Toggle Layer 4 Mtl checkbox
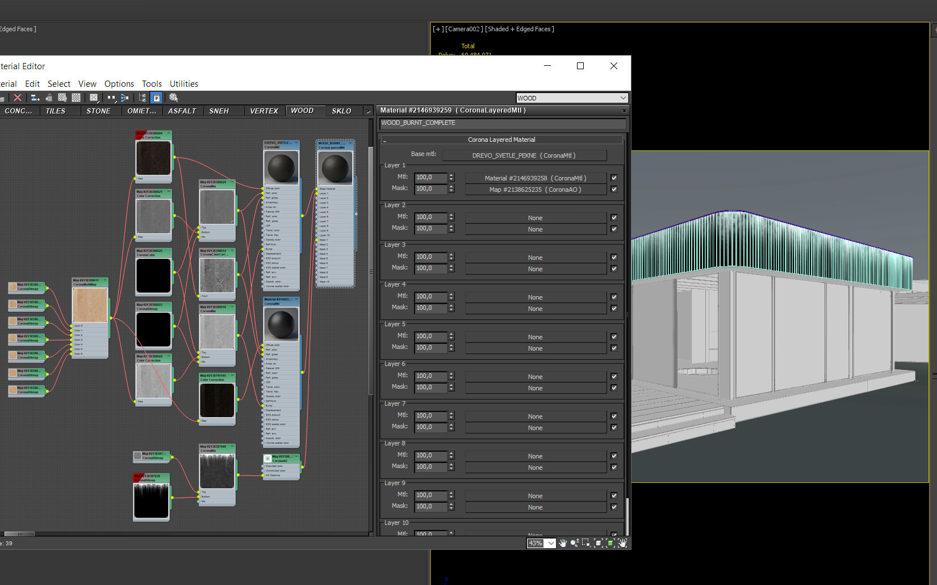937x585 pixels. pos(614,297)
